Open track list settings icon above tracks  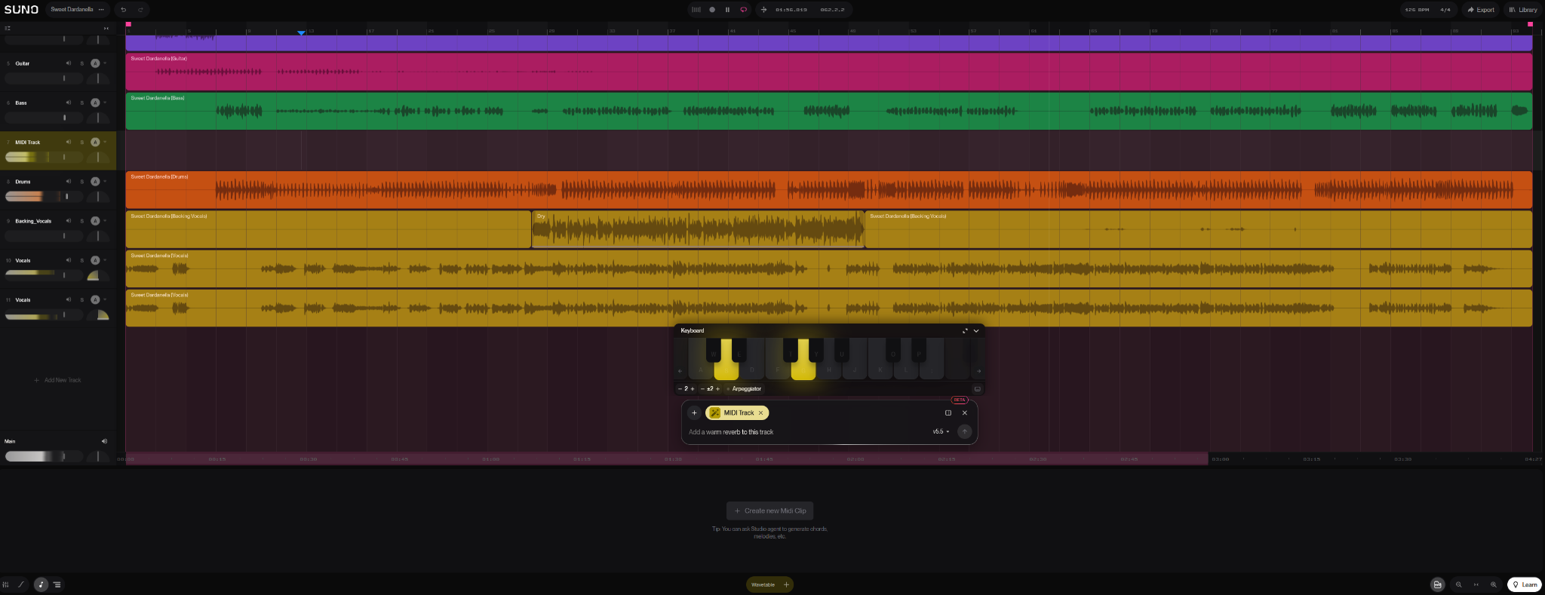(8, 28)
